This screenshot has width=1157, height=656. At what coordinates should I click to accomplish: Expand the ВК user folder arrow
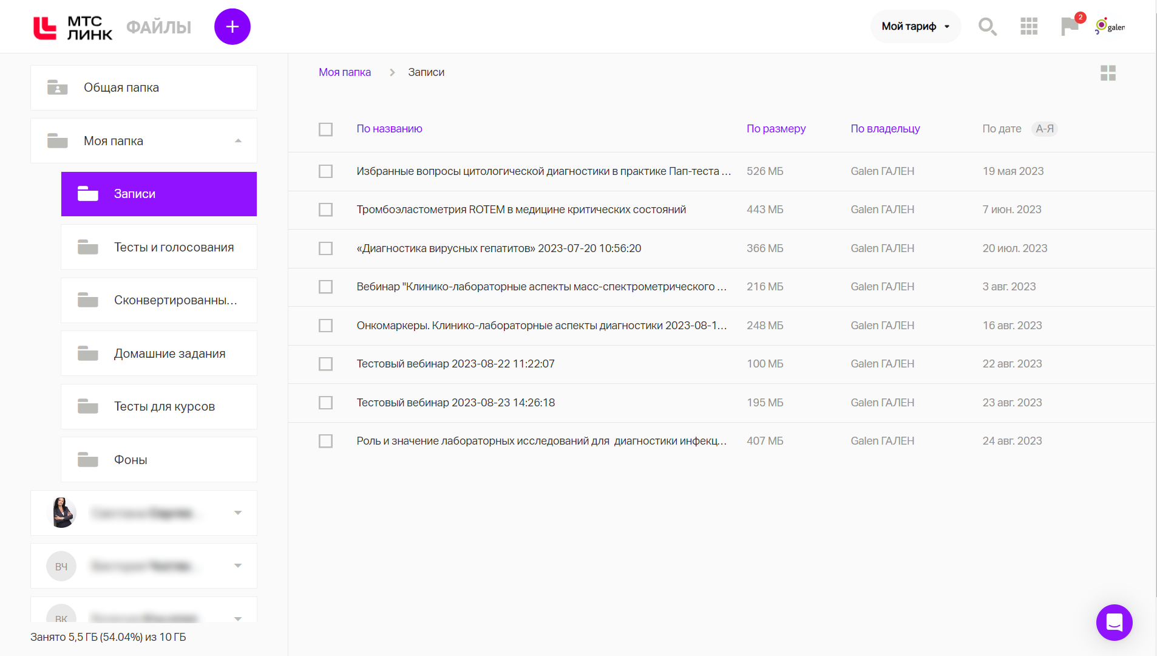coord(238,618)
